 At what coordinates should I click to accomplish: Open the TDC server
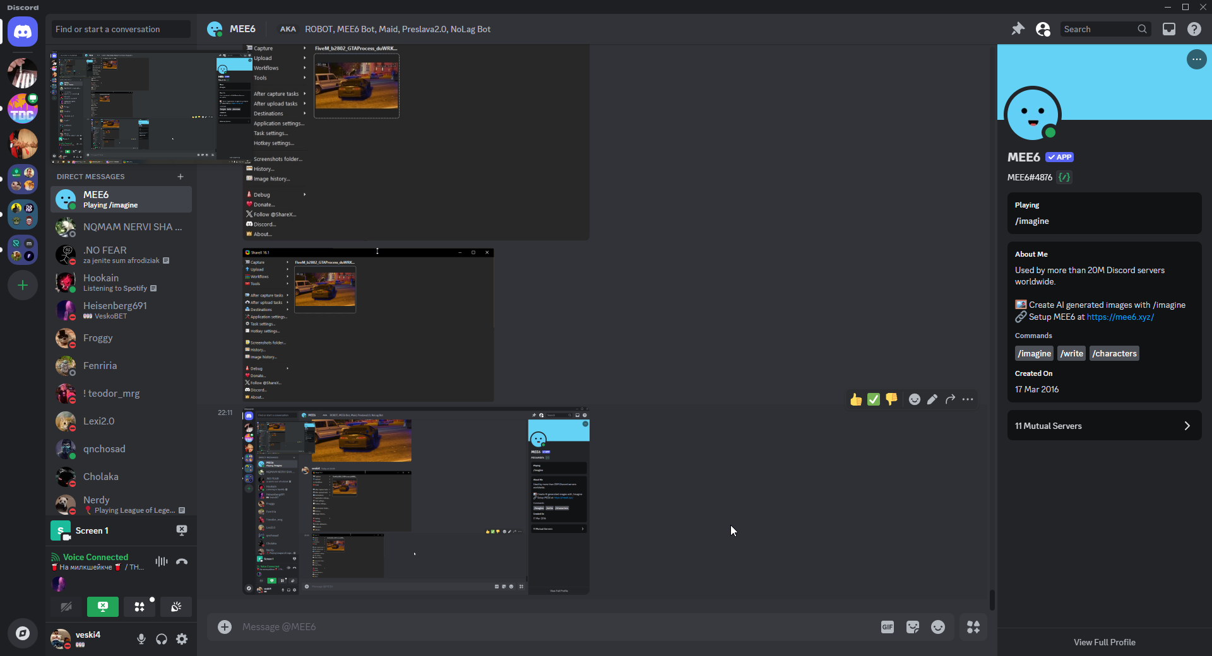click(23, 108)
